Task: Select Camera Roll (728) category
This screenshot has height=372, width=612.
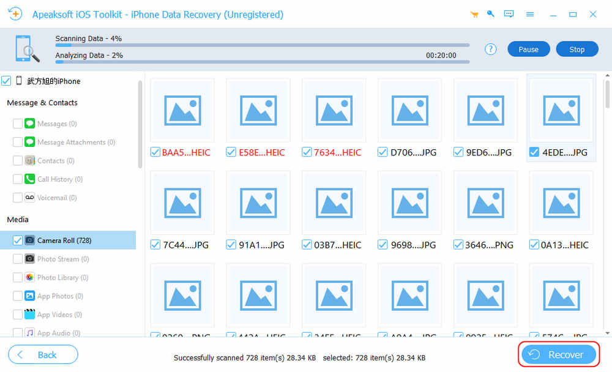Action: (68, 240)
